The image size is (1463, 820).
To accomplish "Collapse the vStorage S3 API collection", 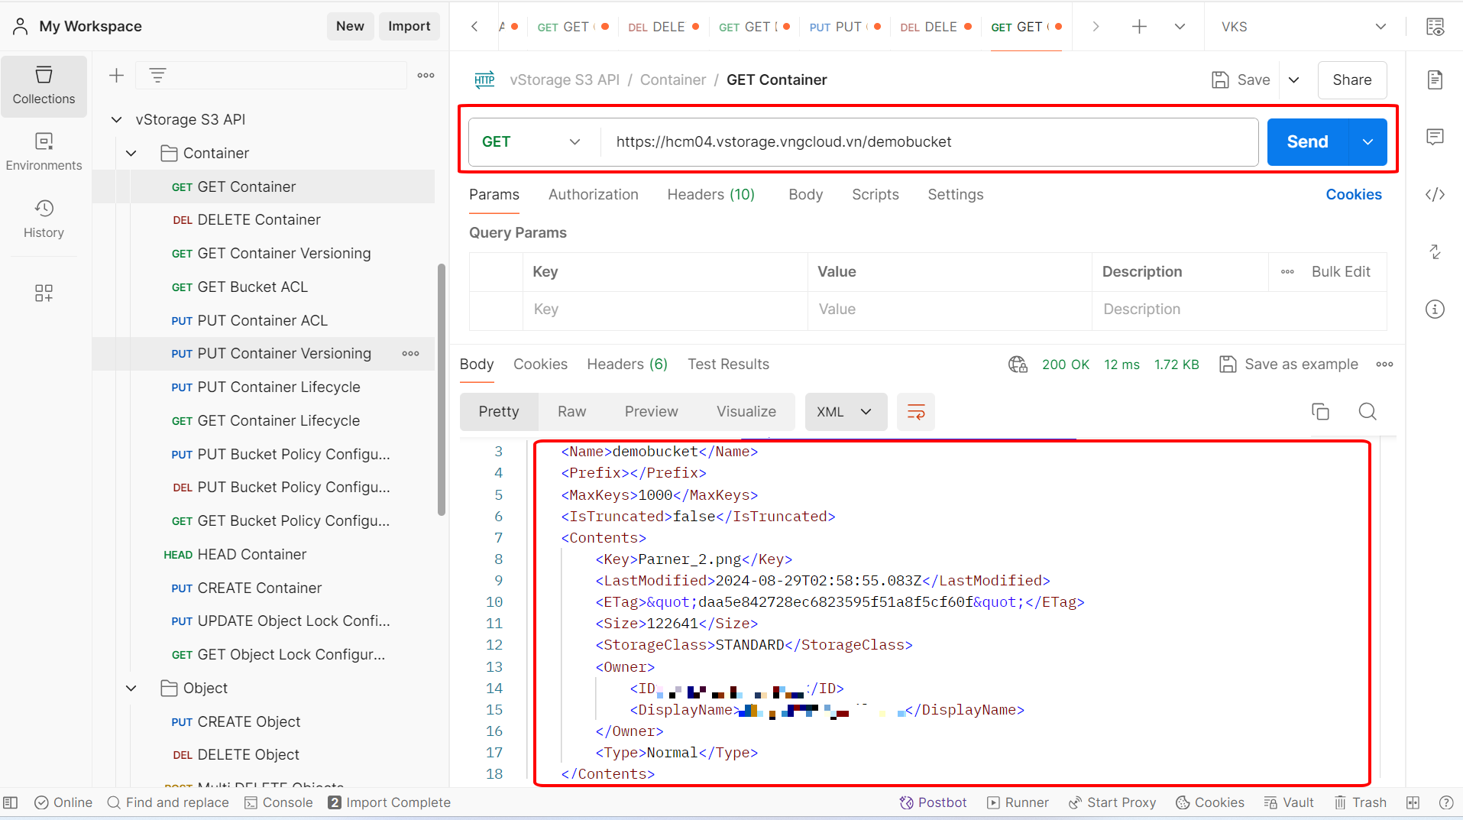I will pos(117,119).
